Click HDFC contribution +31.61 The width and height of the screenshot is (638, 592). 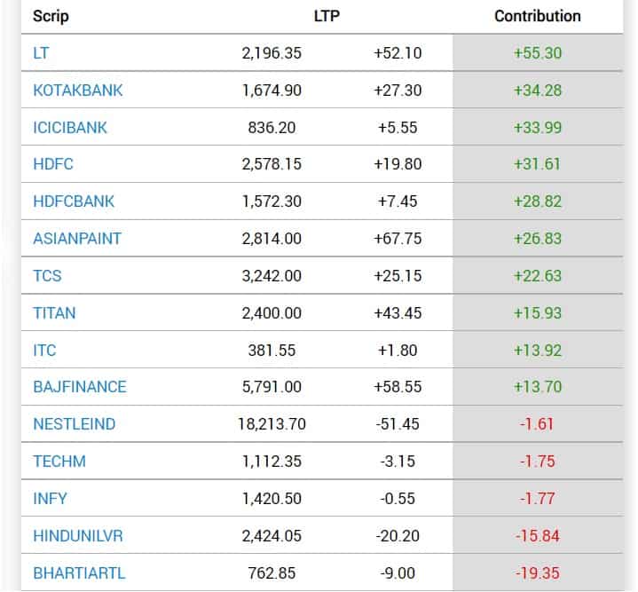pos(538,164)
